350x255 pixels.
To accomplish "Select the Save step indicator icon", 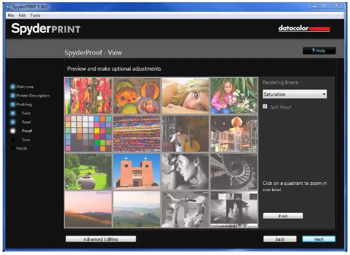I will point(13,140).
